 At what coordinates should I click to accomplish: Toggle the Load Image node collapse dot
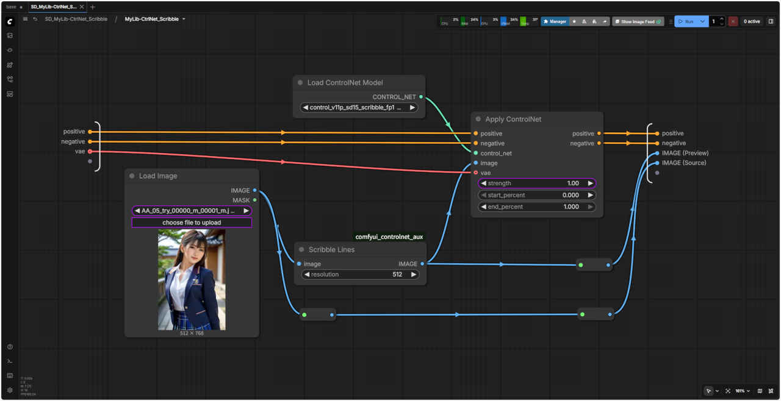click(x=132, y=176)
